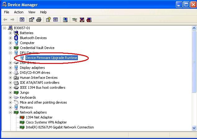197x139 pixels.
Task: Click the Network adapters category icon
Action: point(16,112)
